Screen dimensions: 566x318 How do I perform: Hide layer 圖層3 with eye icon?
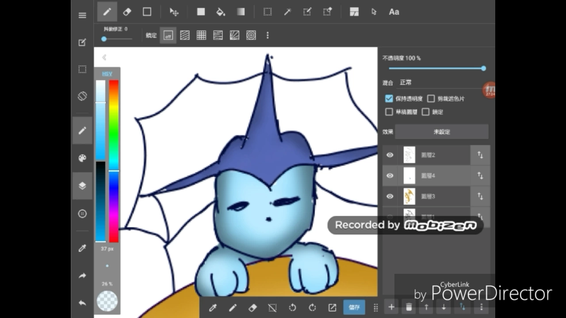390,196
